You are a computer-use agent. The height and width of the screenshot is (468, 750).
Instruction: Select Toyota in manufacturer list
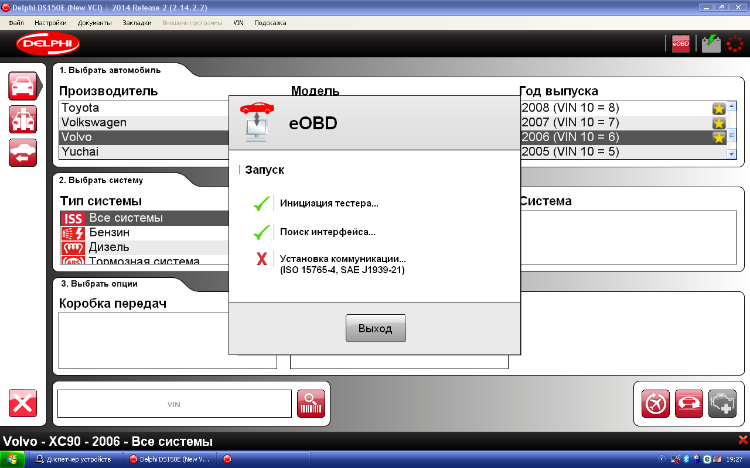tap(144, 108)
